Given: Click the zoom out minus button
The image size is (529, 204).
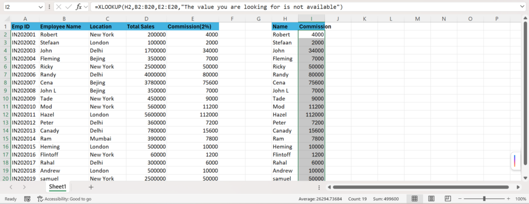Looking at the screenshot, I should pos(460,199).
